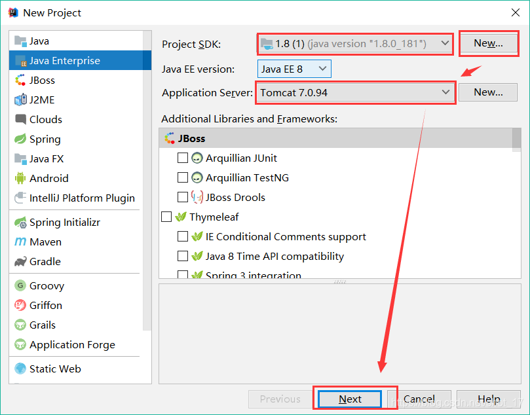
Task: Click the IntelliJ Platform Plugin icon
Action: pyautogui.click(x=20, y=198)
